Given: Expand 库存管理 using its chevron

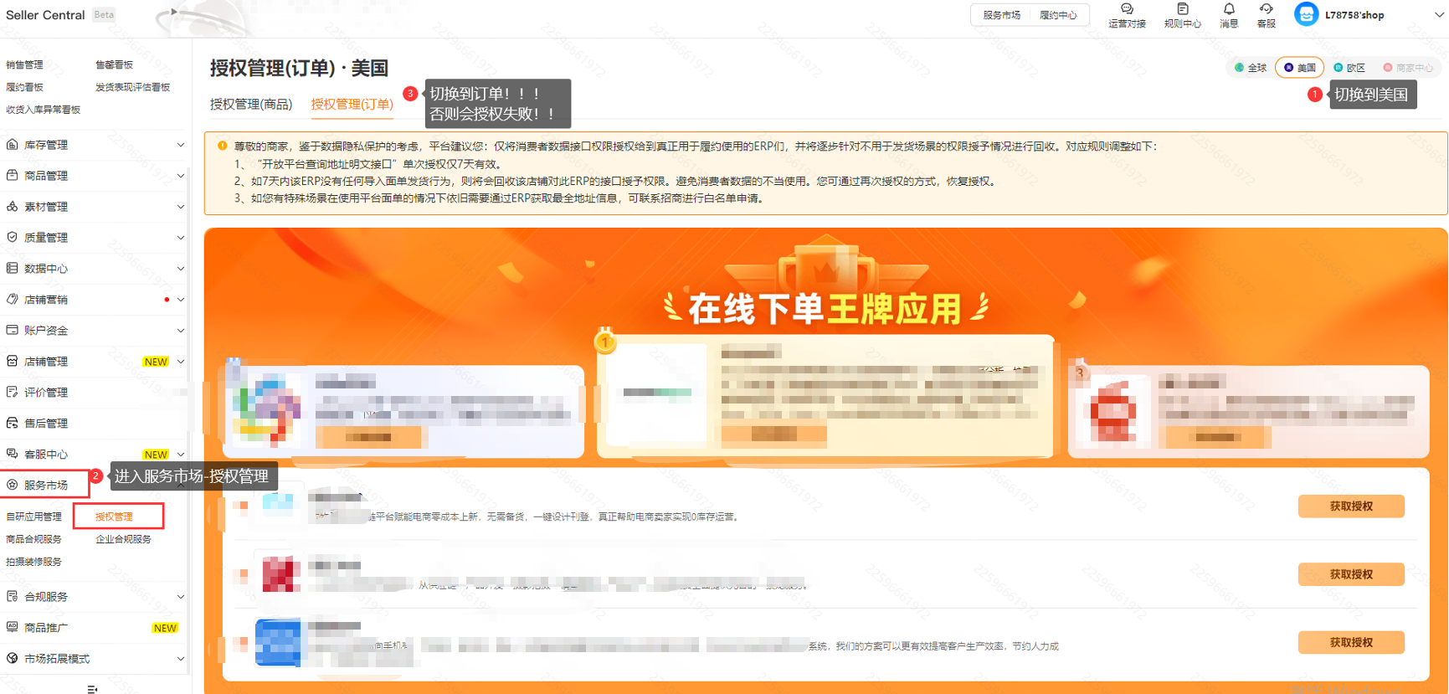Looking at the screenshot, I should [180, 145].
